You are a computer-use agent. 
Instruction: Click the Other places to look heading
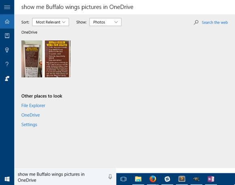(42, 96)
